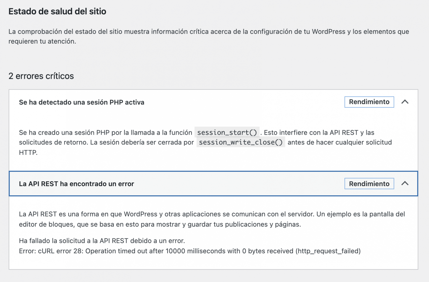Click the cURL error 28 message line

coord(190,251)
